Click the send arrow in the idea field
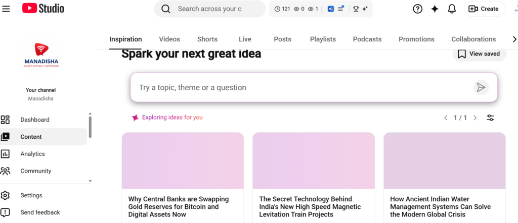Screen dimensions: 518x223 point(481,87)
